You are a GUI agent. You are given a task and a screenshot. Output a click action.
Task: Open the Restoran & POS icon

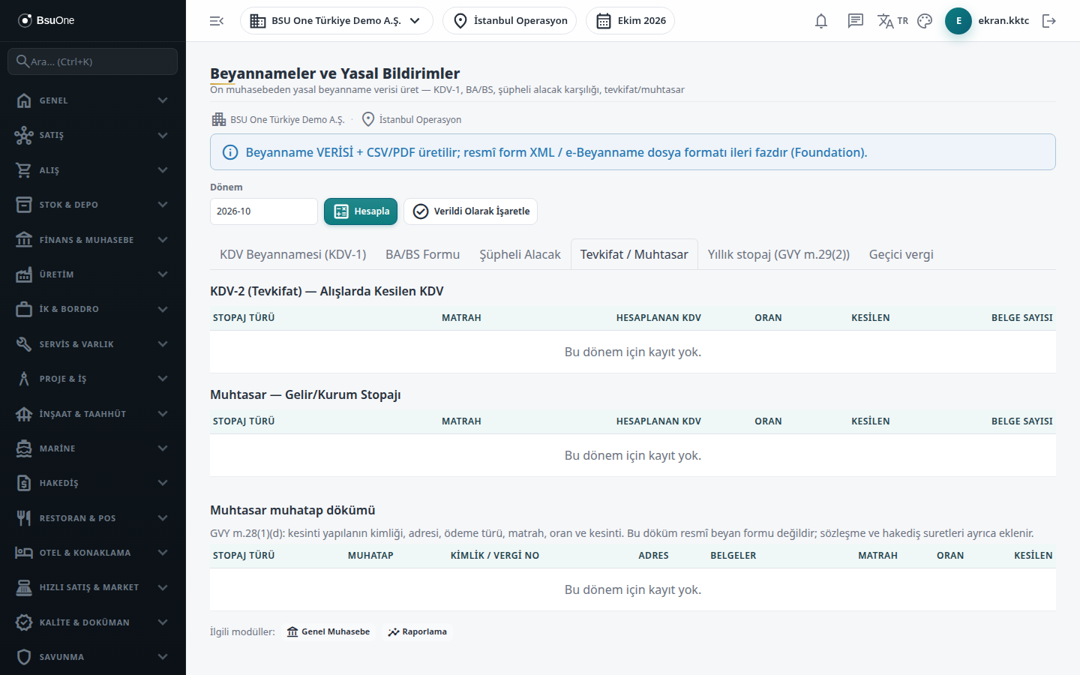24,518
